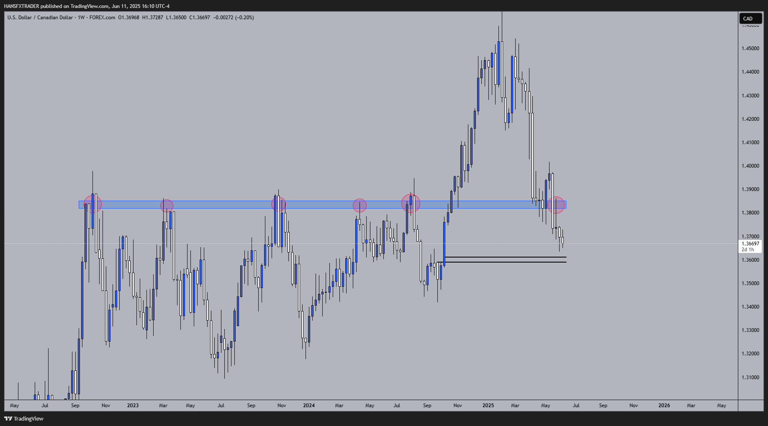Click the 1.35000 price axis label
Screen dimensions: 768x426
750,283
